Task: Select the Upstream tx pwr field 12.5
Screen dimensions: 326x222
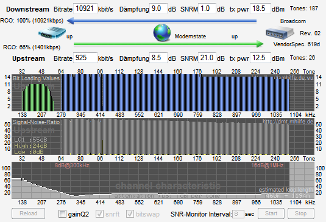Action: tap(260, 58)
